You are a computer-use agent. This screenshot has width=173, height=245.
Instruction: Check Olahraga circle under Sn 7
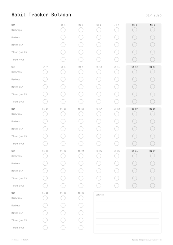coord(45,72)
